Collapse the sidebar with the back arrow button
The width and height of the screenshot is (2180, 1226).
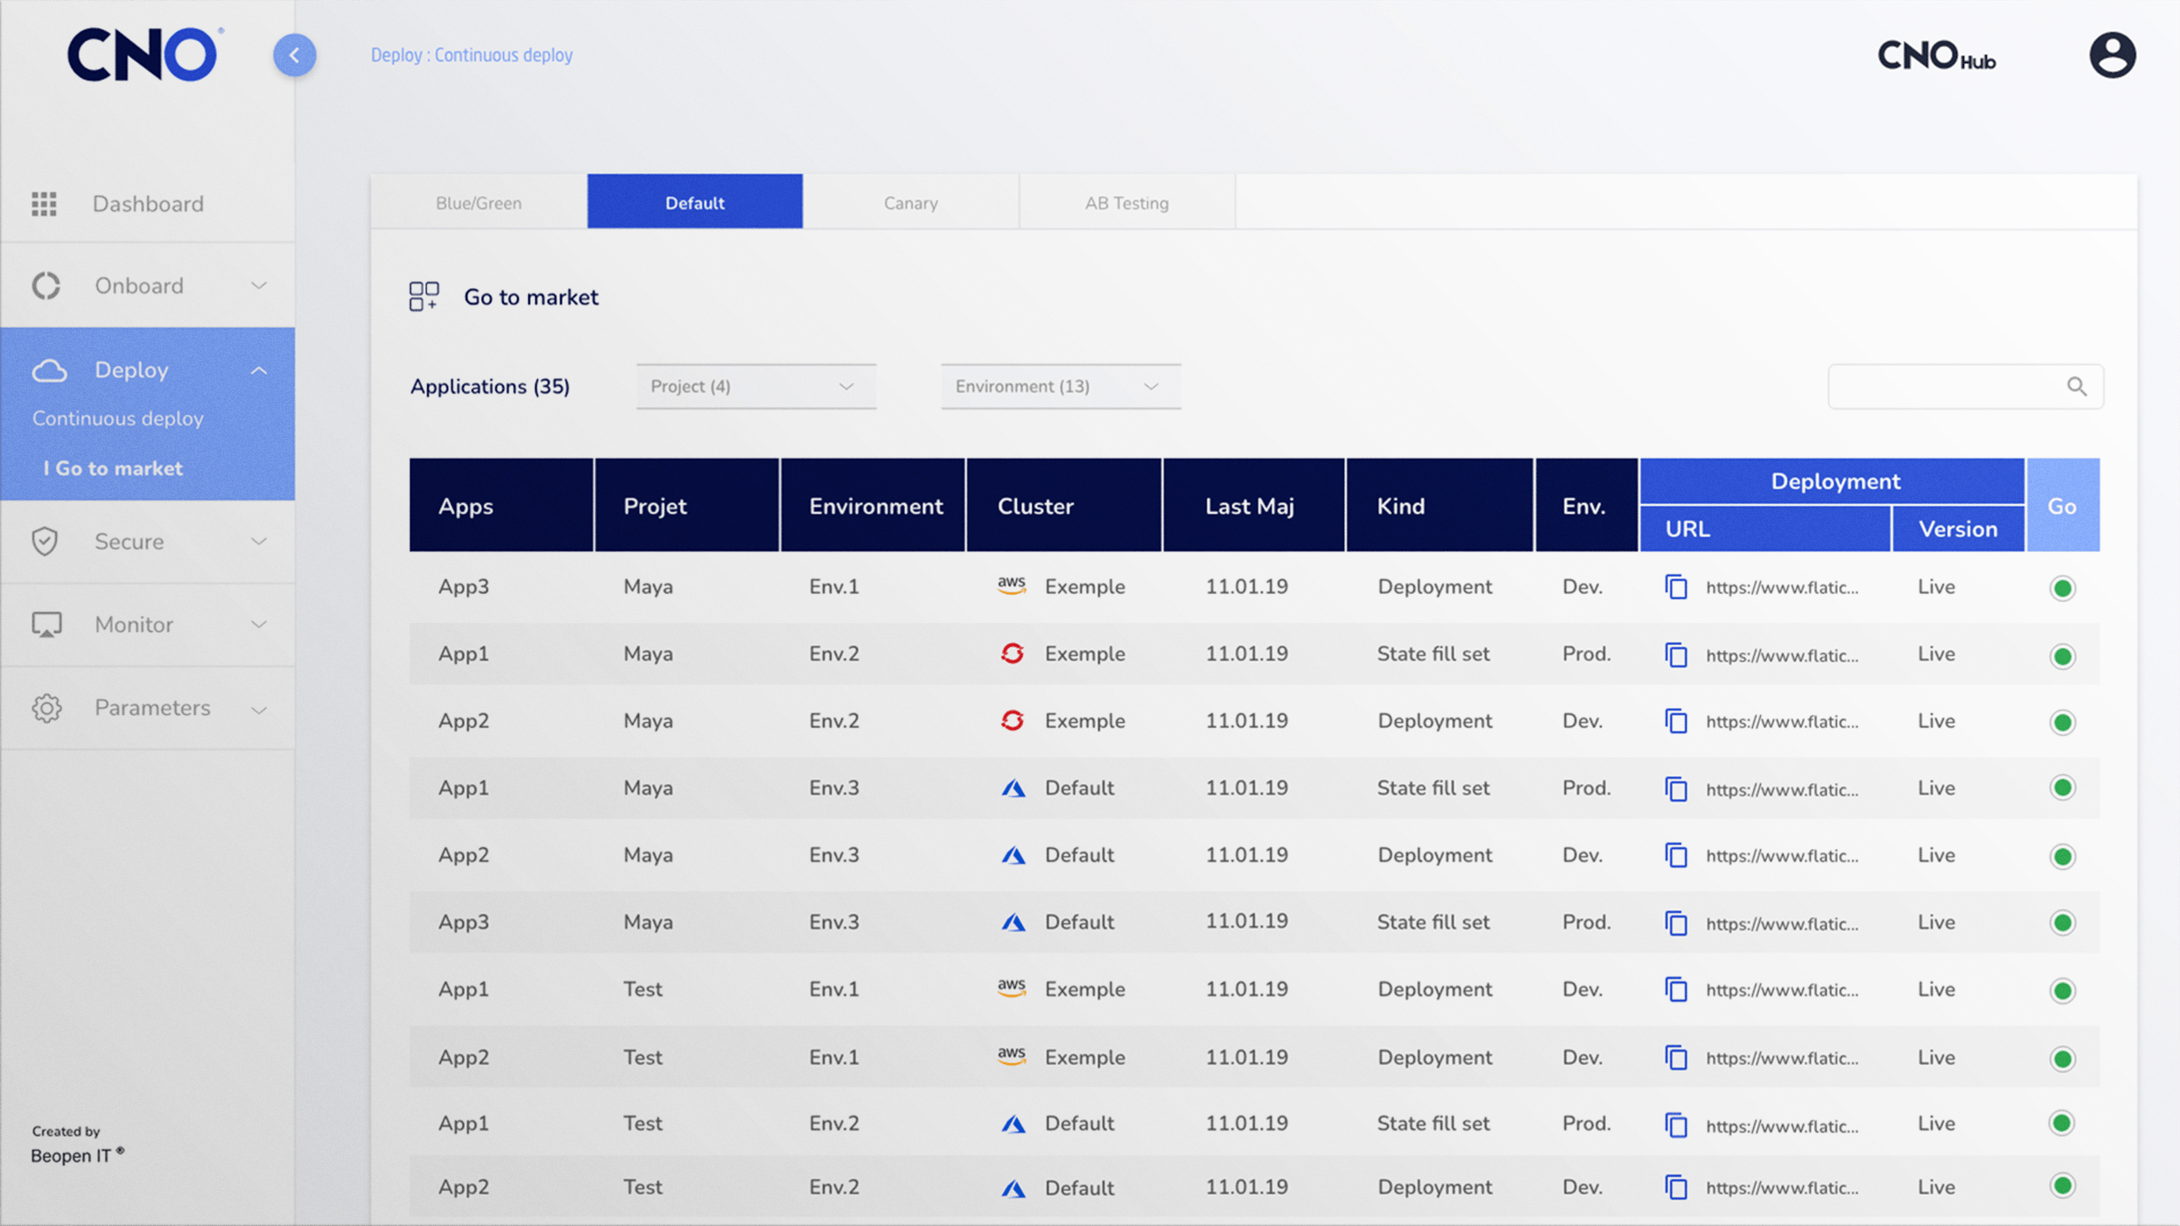tap(294, 55)
